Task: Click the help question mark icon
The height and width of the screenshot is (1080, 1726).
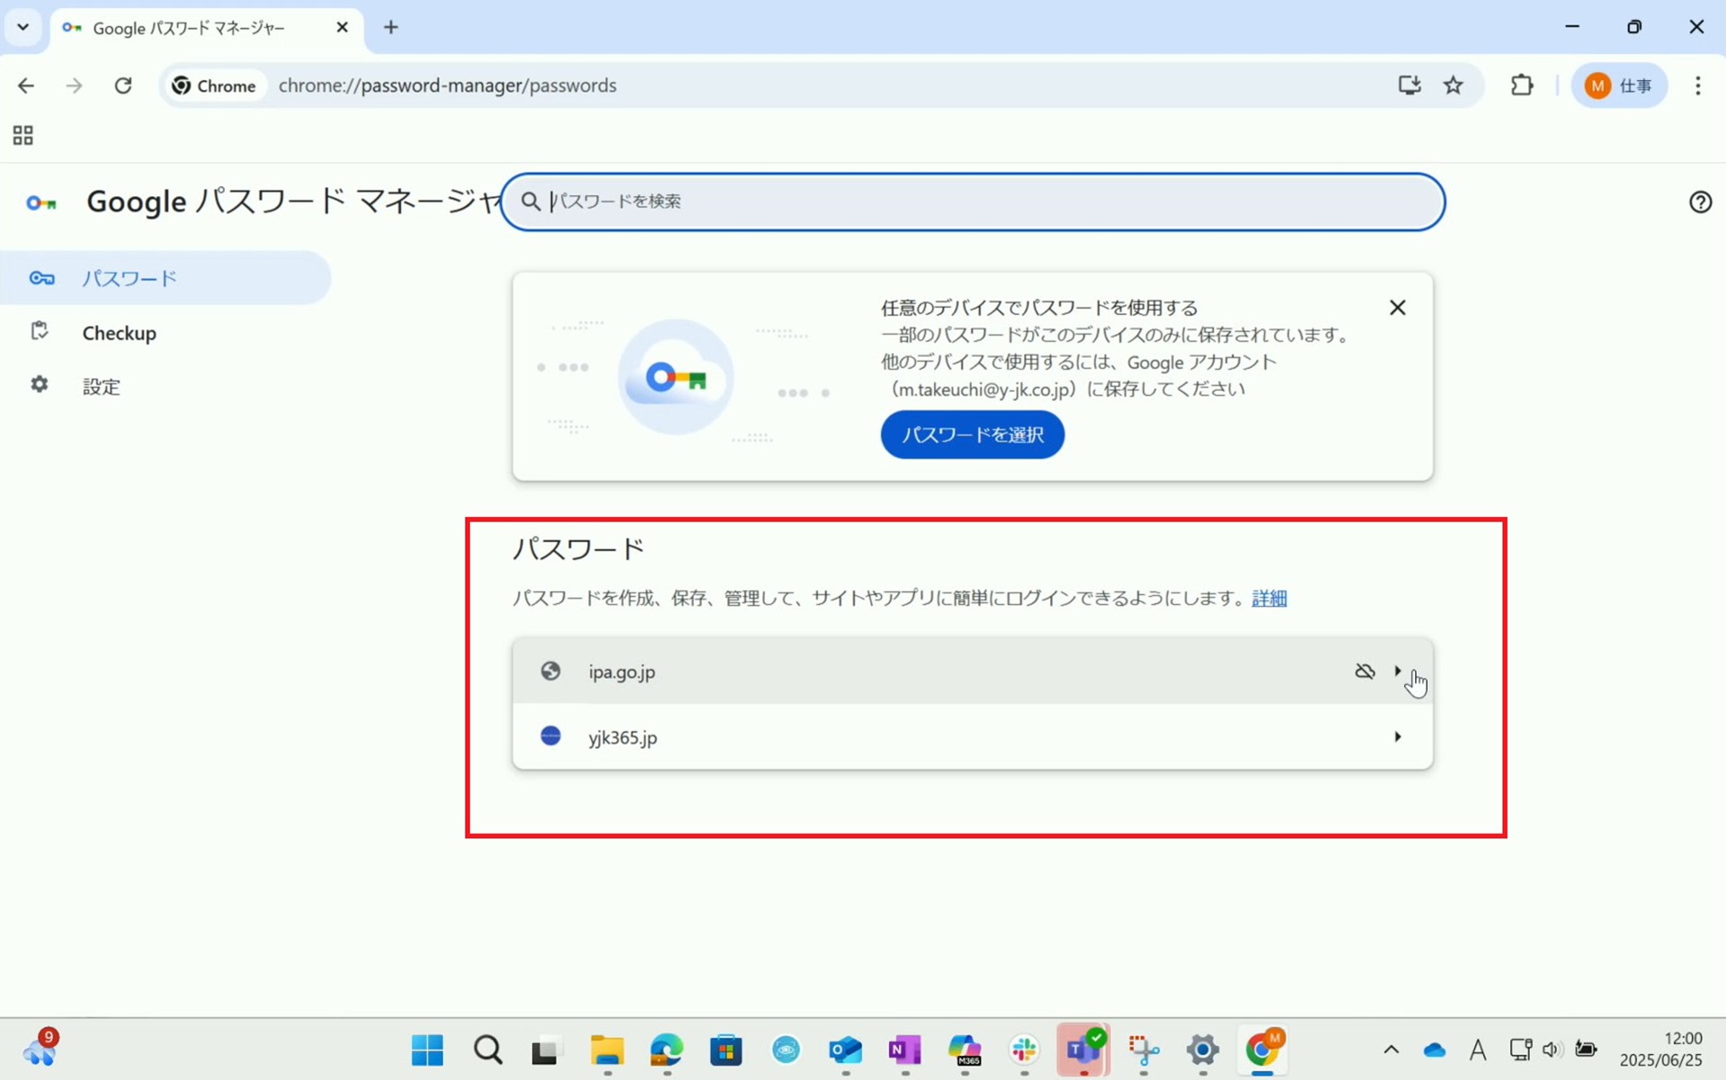Action: click(1699, 202)
